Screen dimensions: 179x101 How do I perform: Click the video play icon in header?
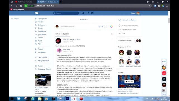pyautogui.click(x=92, y=13)
